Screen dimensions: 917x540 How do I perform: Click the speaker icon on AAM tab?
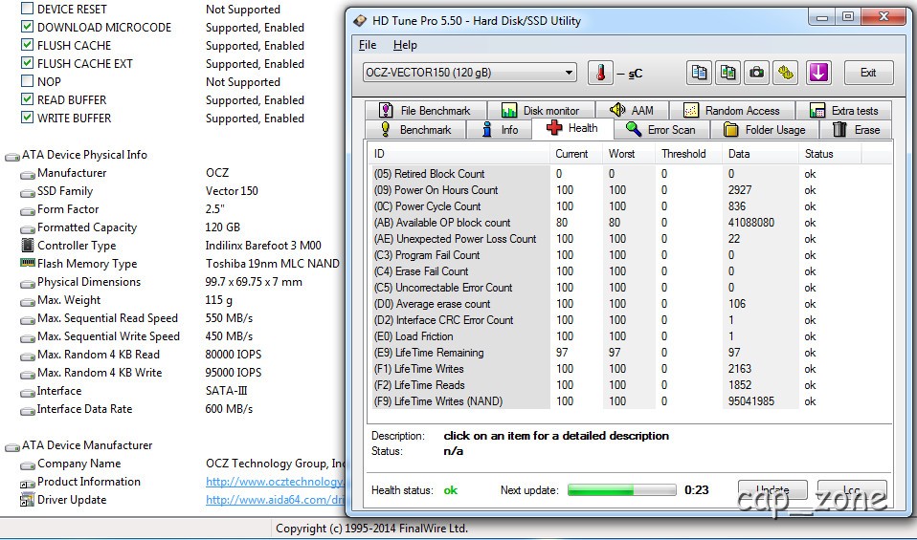(617, 110)
